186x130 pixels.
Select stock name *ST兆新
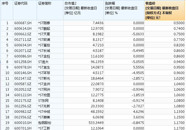44,106
